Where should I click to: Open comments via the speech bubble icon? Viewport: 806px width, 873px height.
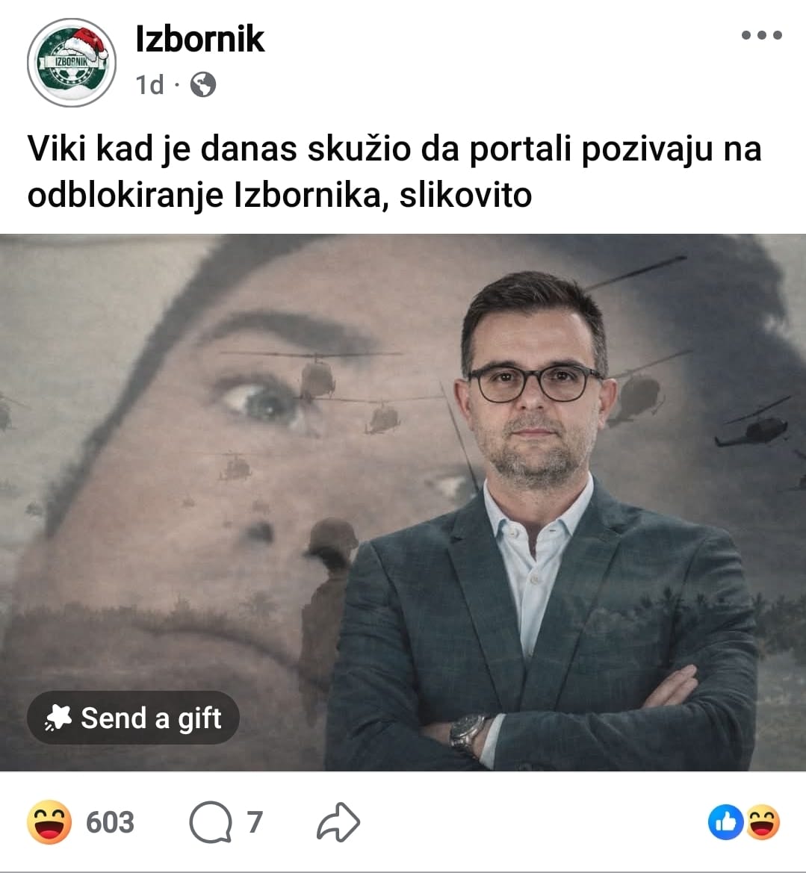click(211, 822)
